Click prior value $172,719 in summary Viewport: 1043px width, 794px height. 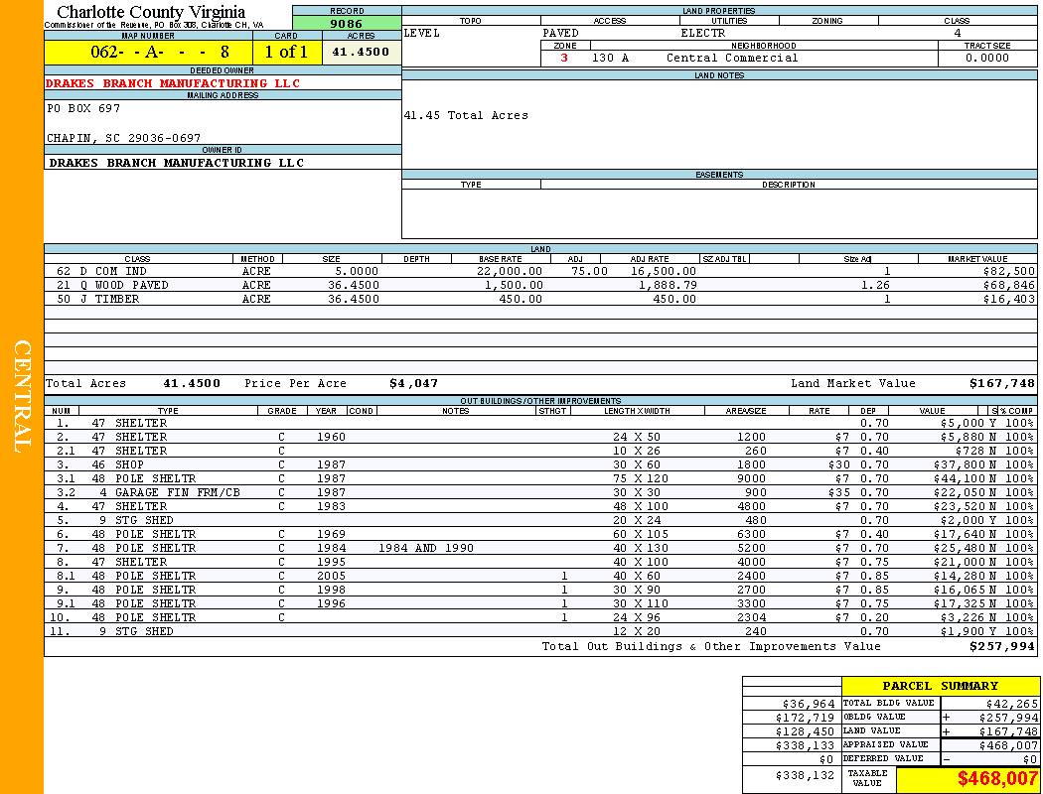(805, 718)
